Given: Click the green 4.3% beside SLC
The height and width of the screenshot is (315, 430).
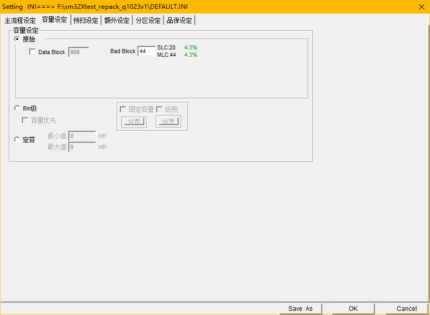Looking at the screenshot, I should [191, 47].
